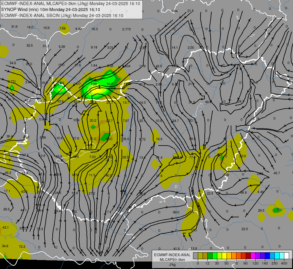The image size is (293, 269).
Task: Click the map value 27.2
Action: tap(92, 193)
